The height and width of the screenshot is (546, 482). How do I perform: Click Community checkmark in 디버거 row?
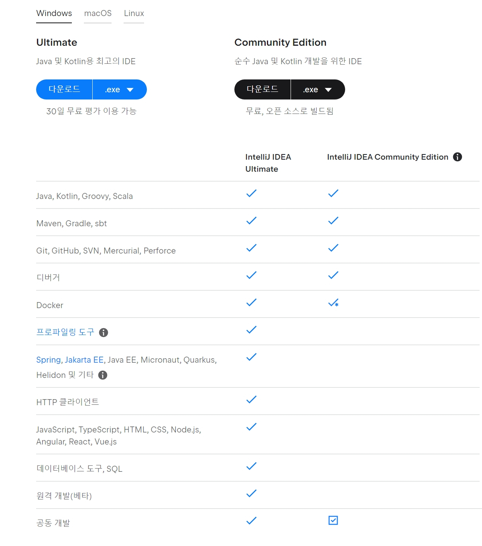coord(333,275)
